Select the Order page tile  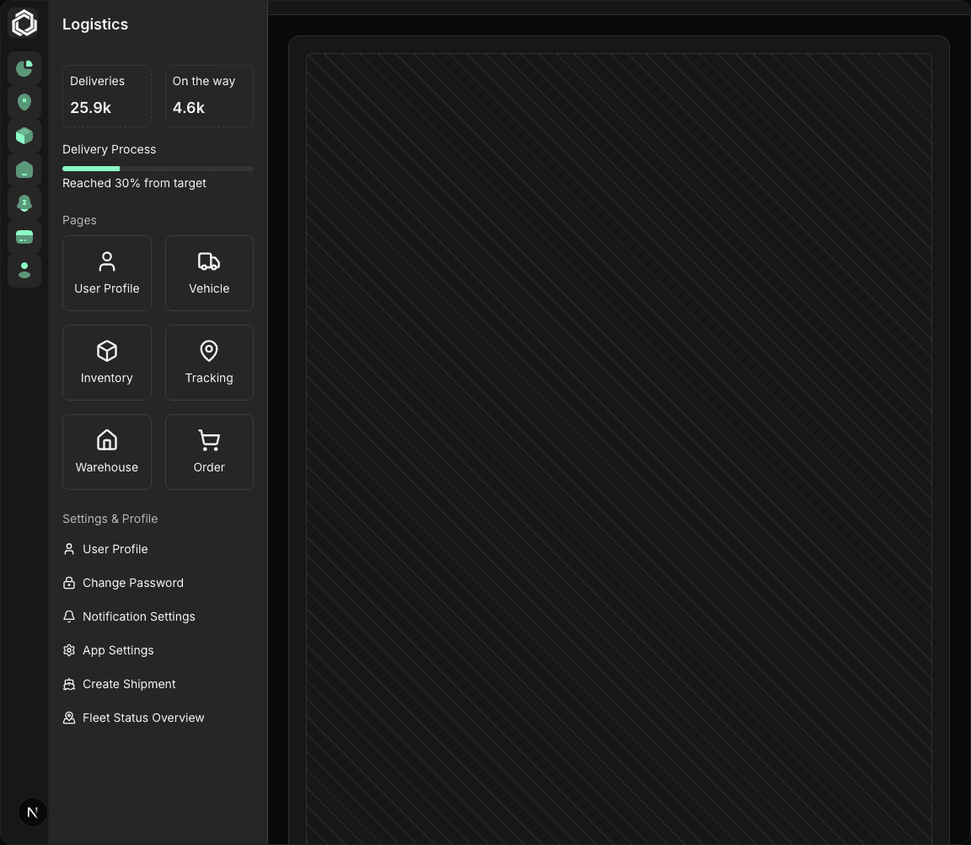tap(209, 452)
